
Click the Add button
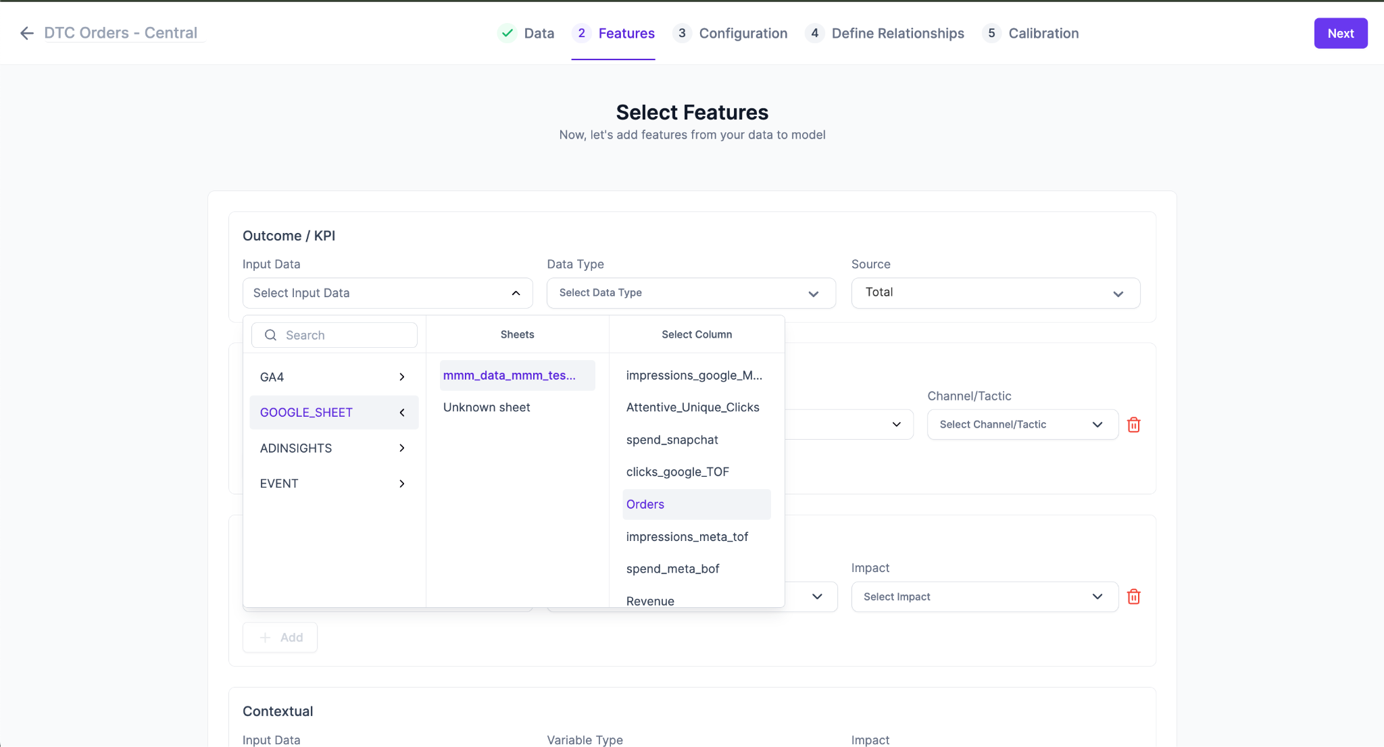[280, 638]
